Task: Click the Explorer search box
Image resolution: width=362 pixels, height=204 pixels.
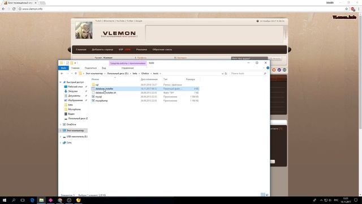Action: click(248, 74)
